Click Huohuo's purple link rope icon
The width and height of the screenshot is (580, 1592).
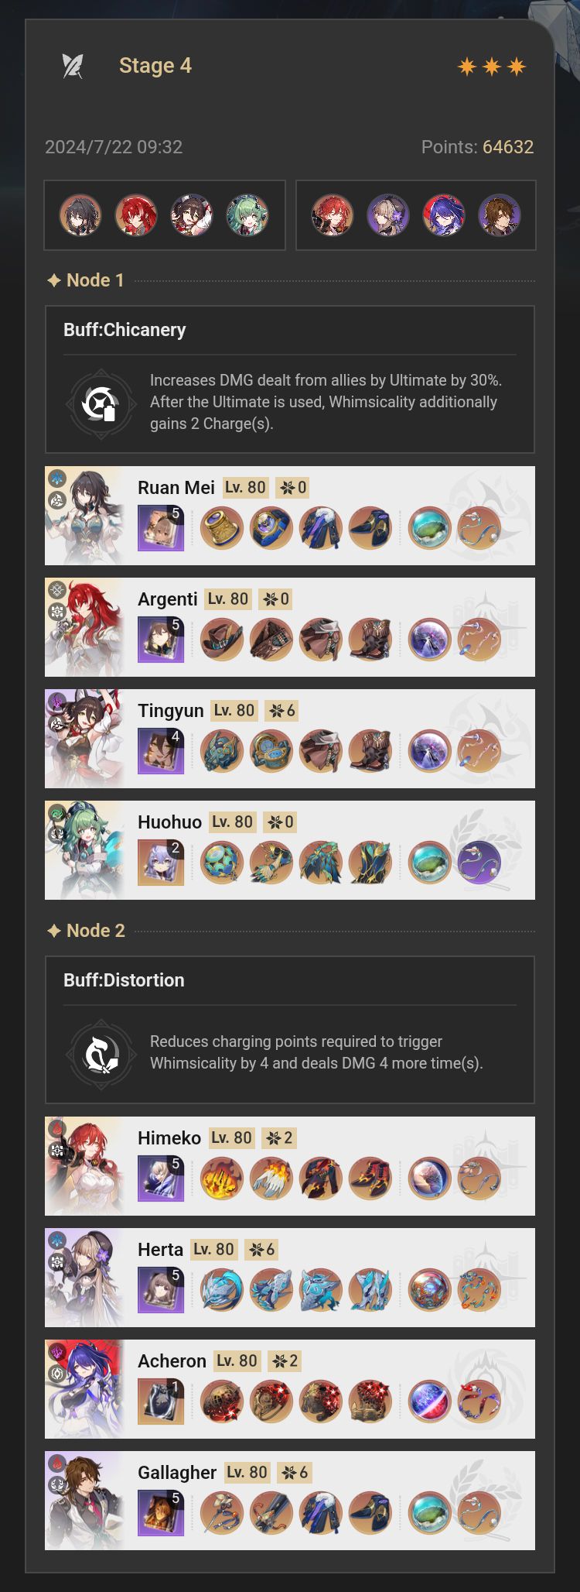click(479, 863)
